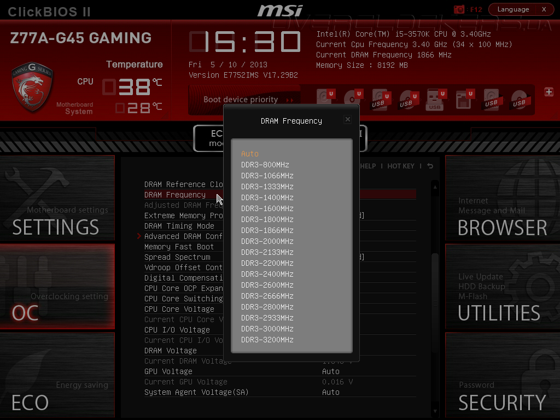560x420 pixels.
Task: Click the settings list scroll-down arrow
Action: [x=435, y=411]
